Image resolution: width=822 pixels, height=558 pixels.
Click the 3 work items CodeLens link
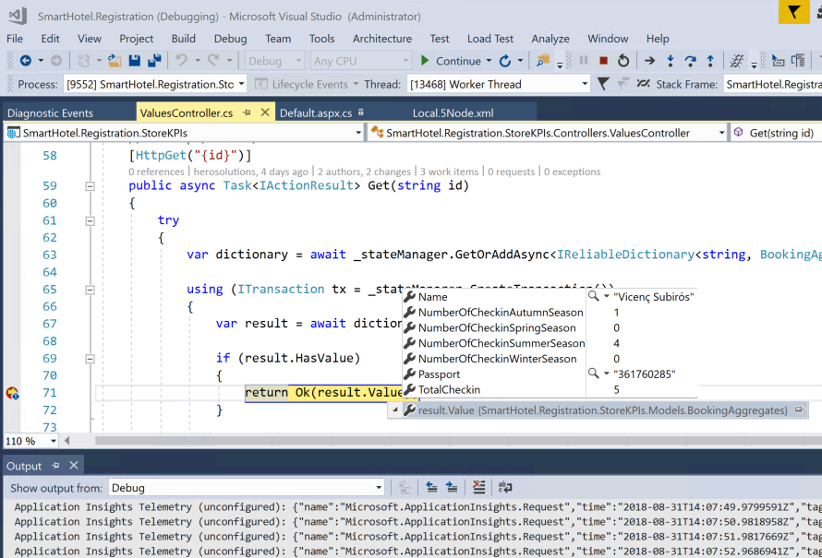(x=449, y=172)
